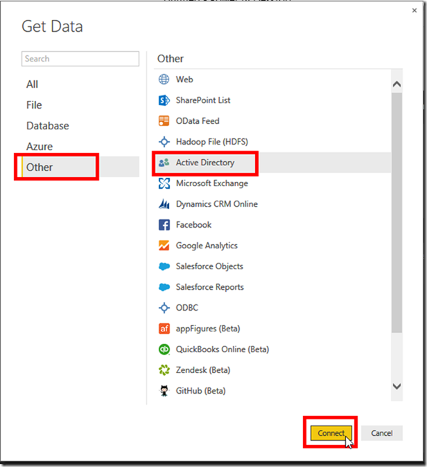Select the Web text label
Viewport: 427px width, 467px height.
[x=184, y=80]
